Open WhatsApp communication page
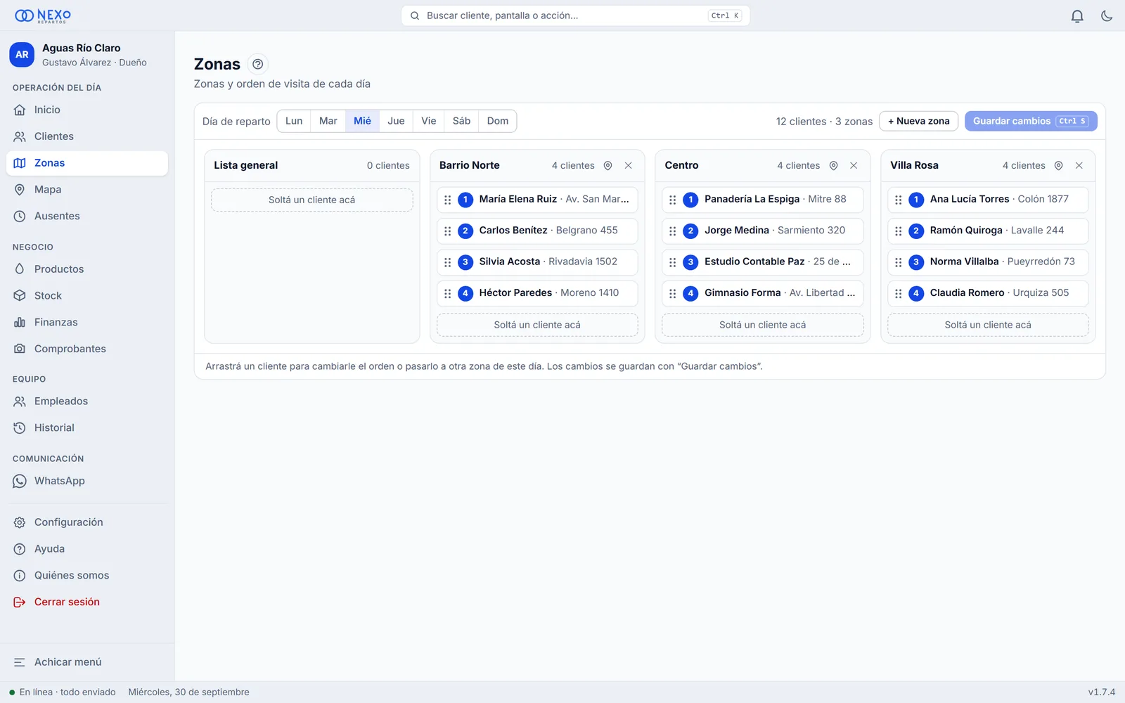This screenshot has width=1125, height=703. [x=87, y=481]
